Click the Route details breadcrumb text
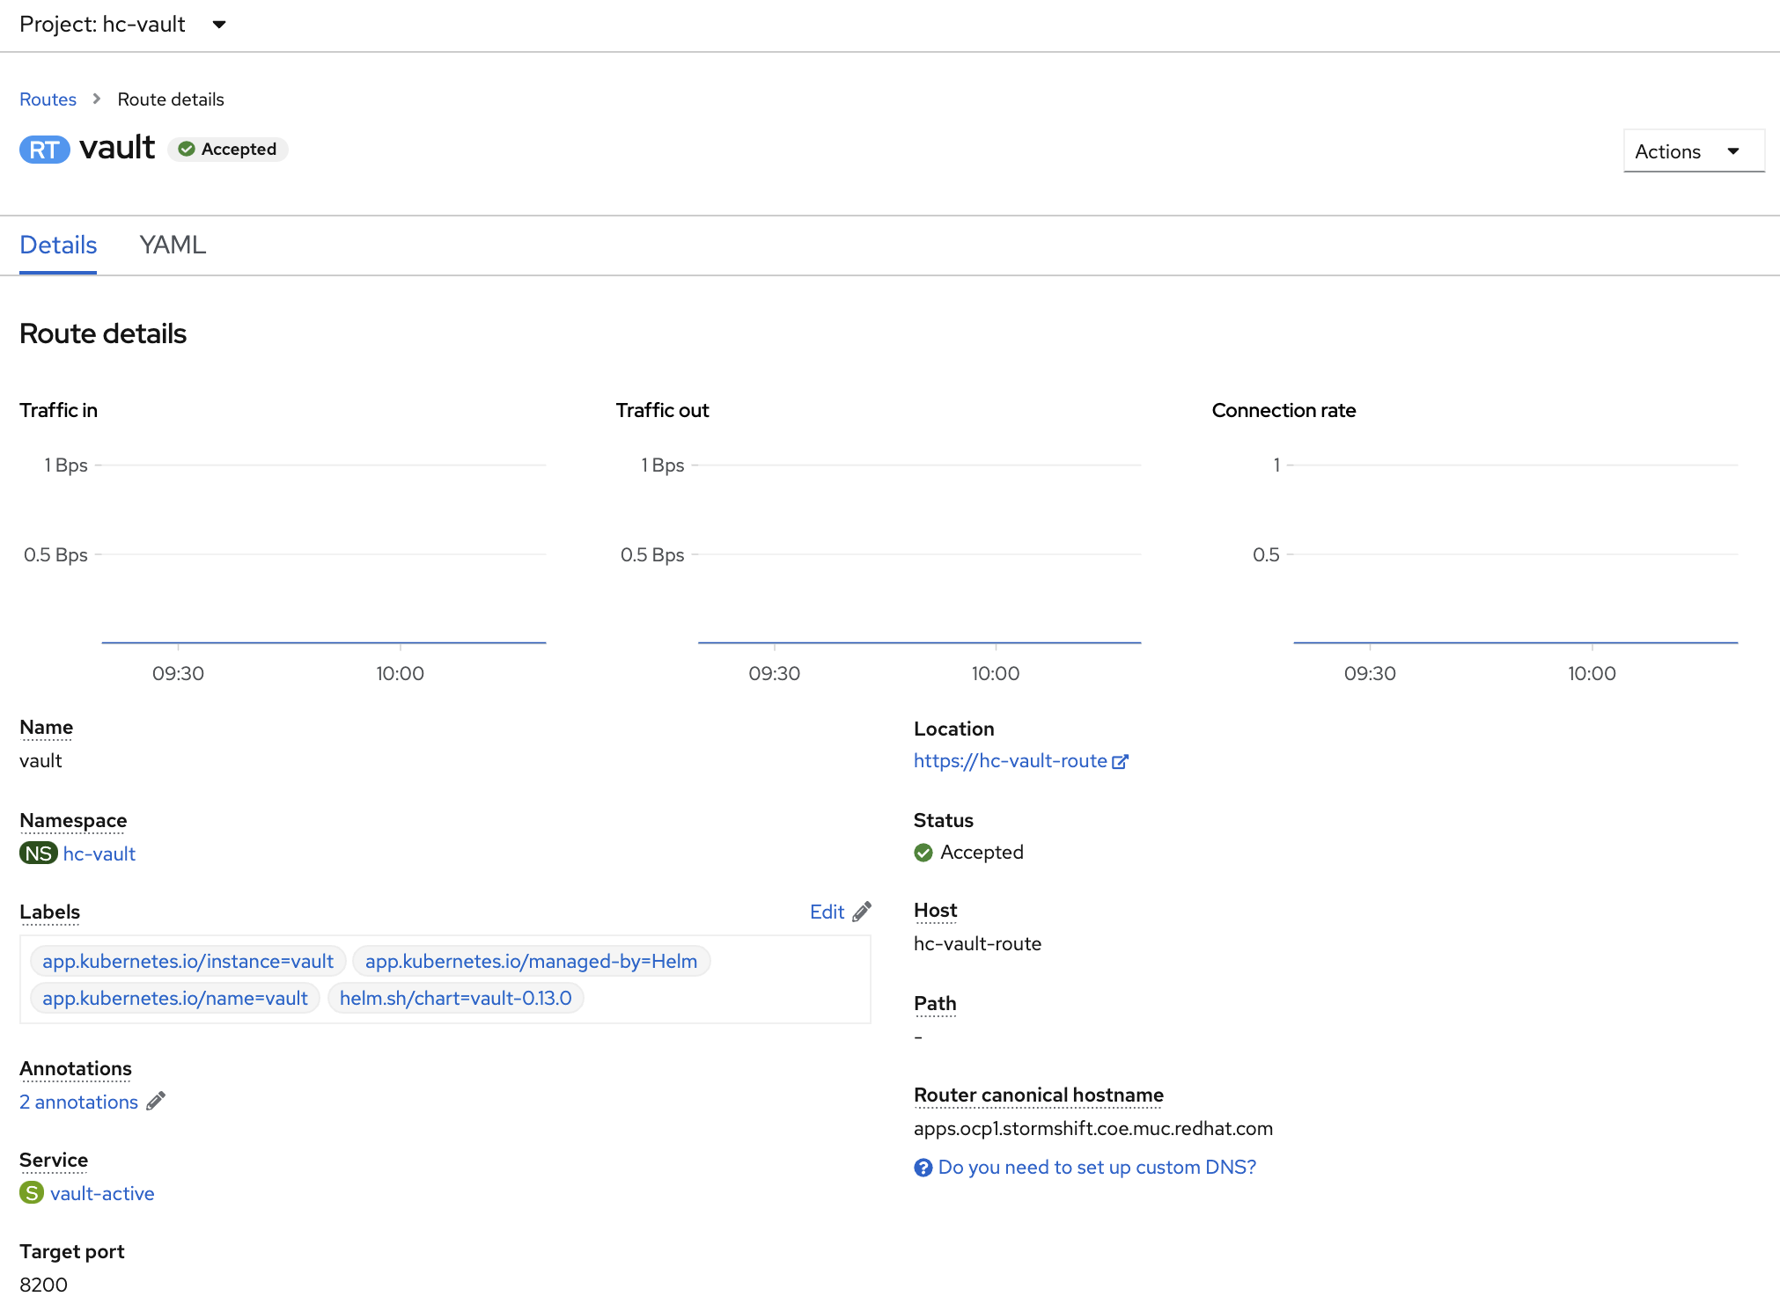Screen dimensions: 1780x1304 pos(171,99)
